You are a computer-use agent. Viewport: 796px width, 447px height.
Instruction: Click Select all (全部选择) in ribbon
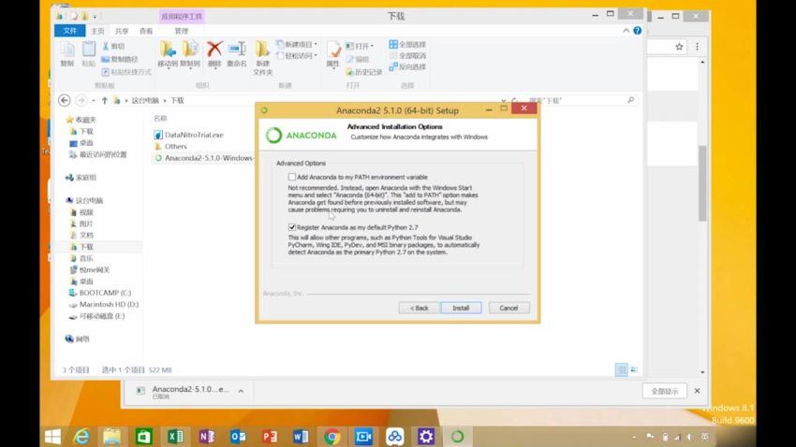(x=407, y=45)
